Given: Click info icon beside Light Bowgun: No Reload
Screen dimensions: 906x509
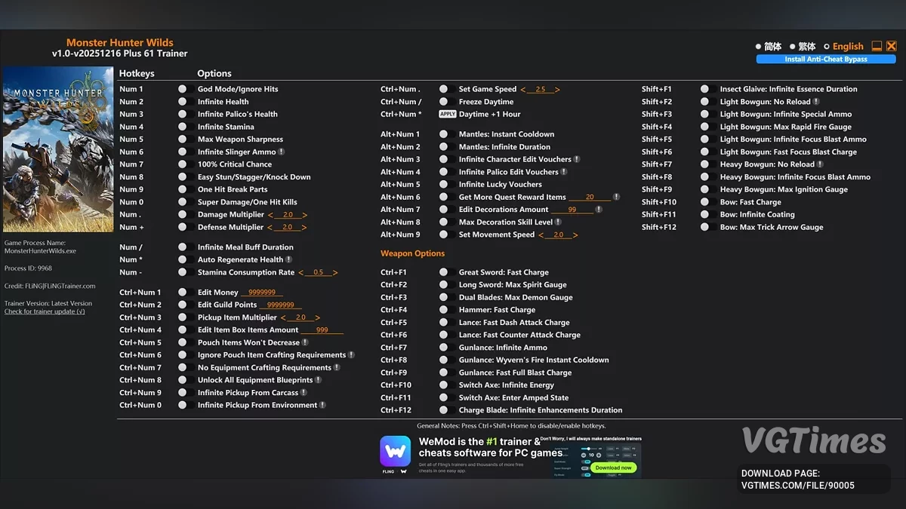Looking at the screenshot, I should 816,102.
